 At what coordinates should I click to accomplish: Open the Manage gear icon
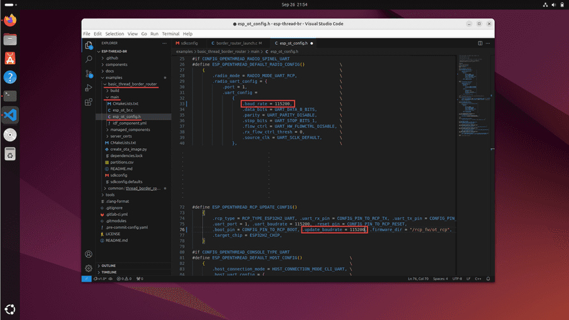coord(89,267)
